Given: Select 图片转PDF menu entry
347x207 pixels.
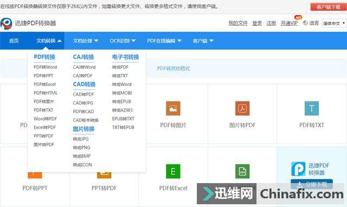Looking at the screenshot, I should 44,145.
